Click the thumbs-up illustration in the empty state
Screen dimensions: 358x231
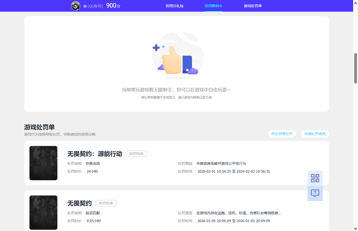point(177,55)
